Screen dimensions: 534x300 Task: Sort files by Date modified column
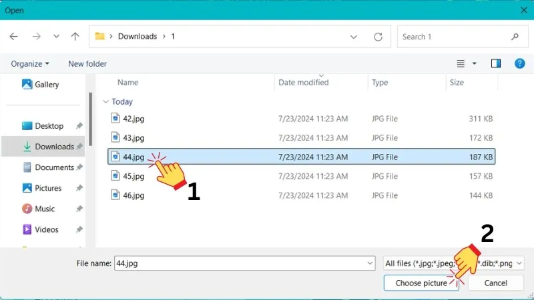pyautogui.click(x=304, y=83)
